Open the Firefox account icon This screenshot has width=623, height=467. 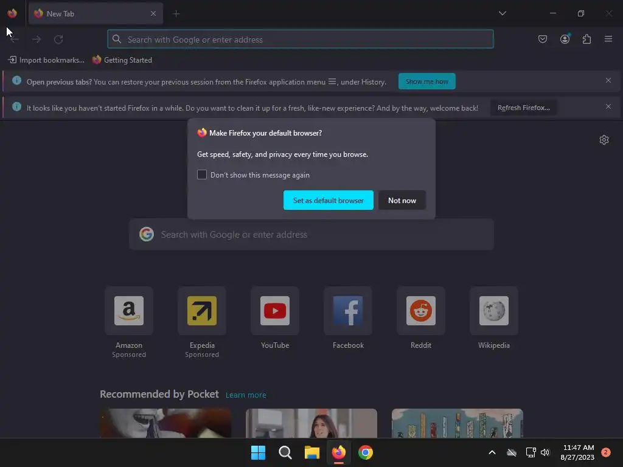point(565,39)
